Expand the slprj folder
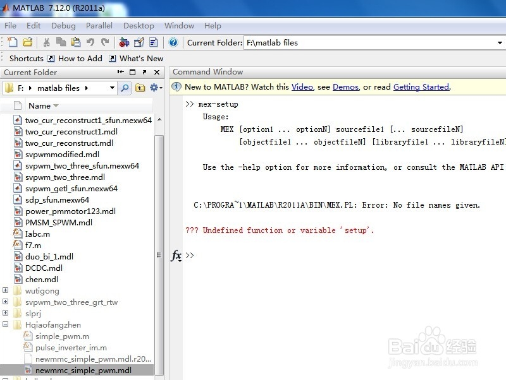This screenshot has height=380, width=506. pos(6,312)
